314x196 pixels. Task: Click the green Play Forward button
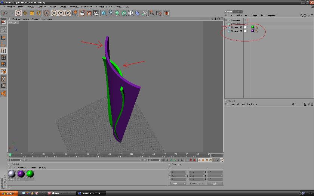click(175, 160)
